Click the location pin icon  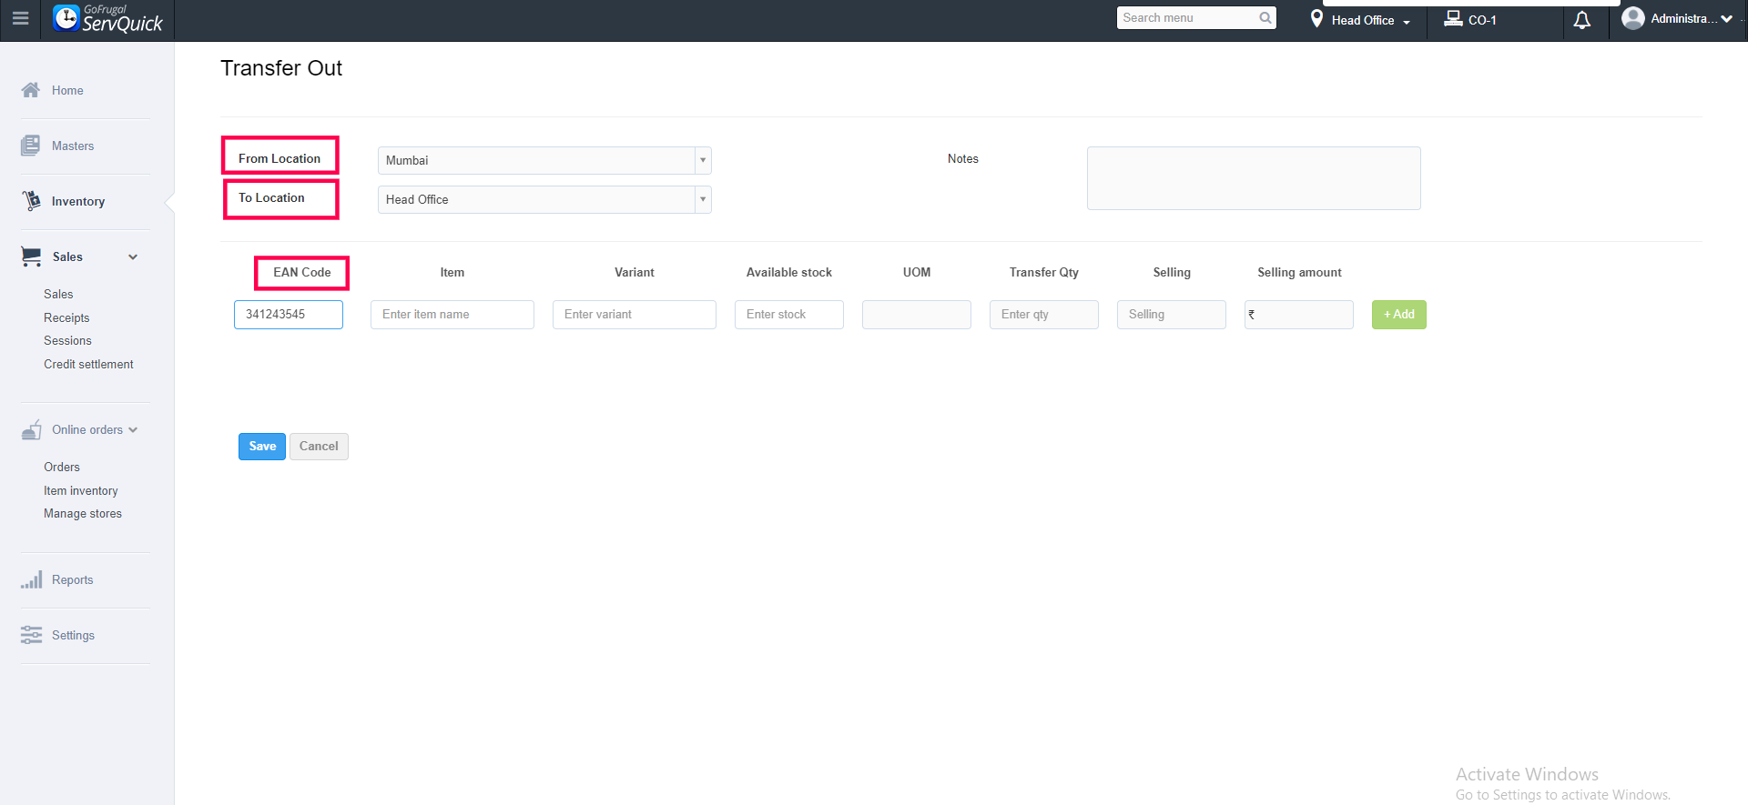tap(1316, 18)
